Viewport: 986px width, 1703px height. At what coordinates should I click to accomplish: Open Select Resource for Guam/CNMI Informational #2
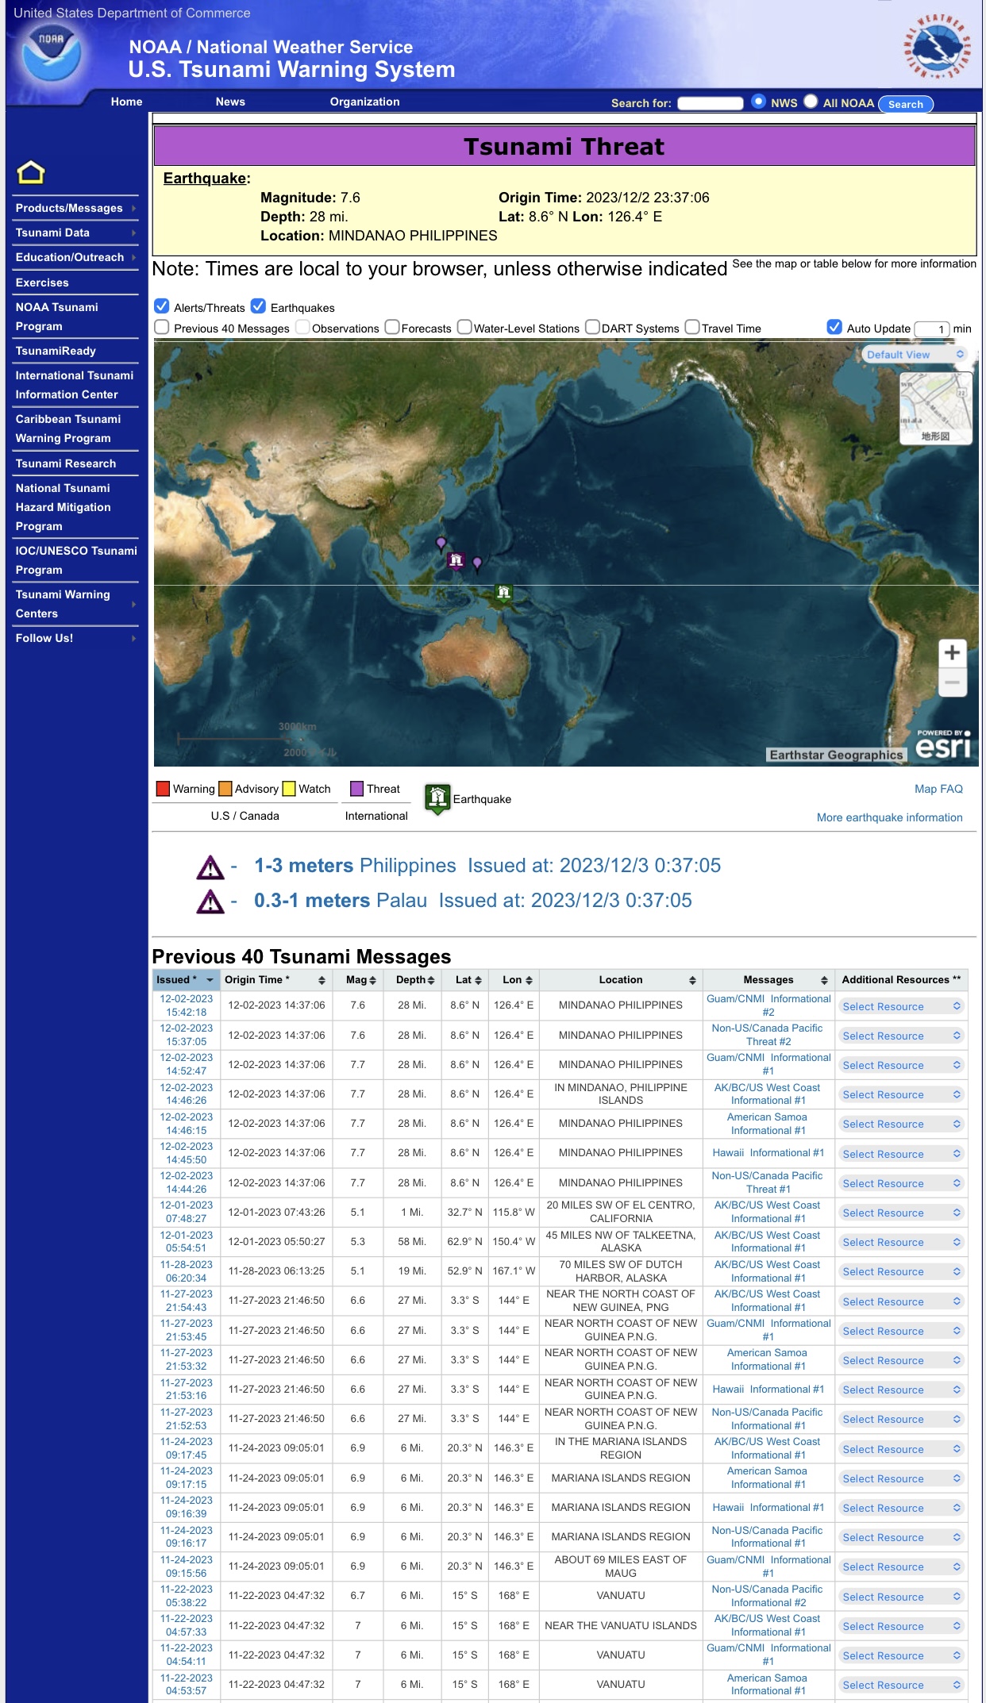[902, 1006]
